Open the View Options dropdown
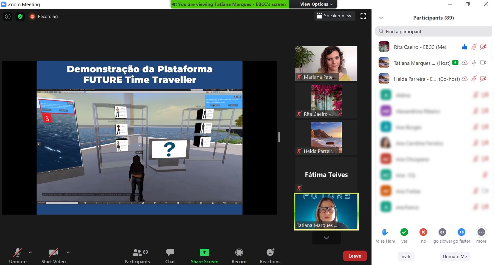The height and width of the screenshot is (265, 494). [316, 4]
